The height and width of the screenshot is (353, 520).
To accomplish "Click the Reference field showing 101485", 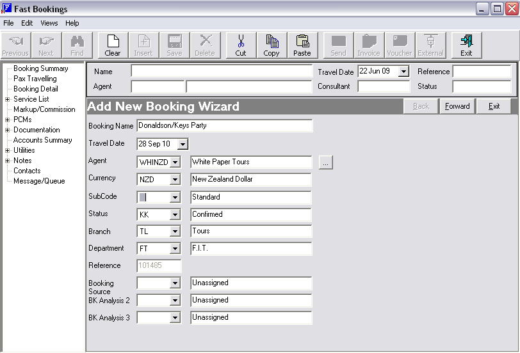I will [x=159, y=265].
